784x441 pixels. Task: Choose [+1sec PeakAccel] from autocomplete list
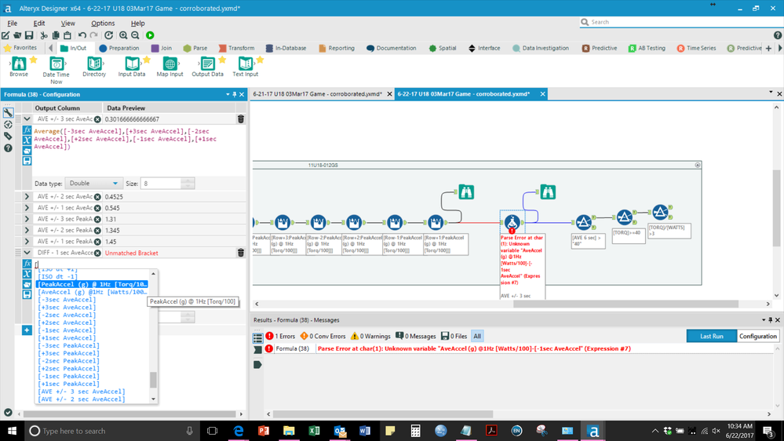click(68, 384)
